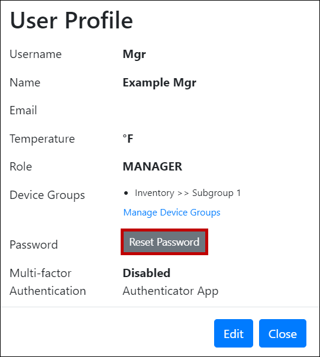Select the name value "Example Mgr"
This screenshot has height=357, width=320.
160,83
